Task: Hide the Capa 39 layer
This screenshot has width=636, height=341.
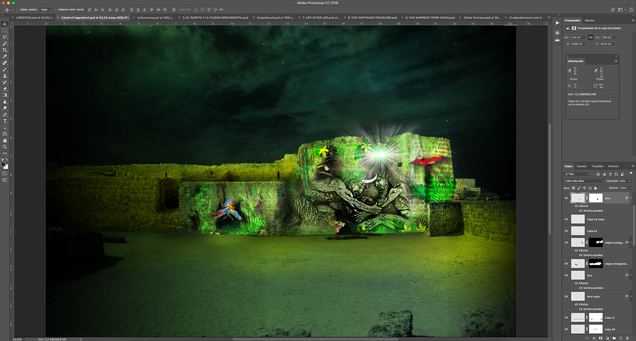Action: [x=566, y=329]
